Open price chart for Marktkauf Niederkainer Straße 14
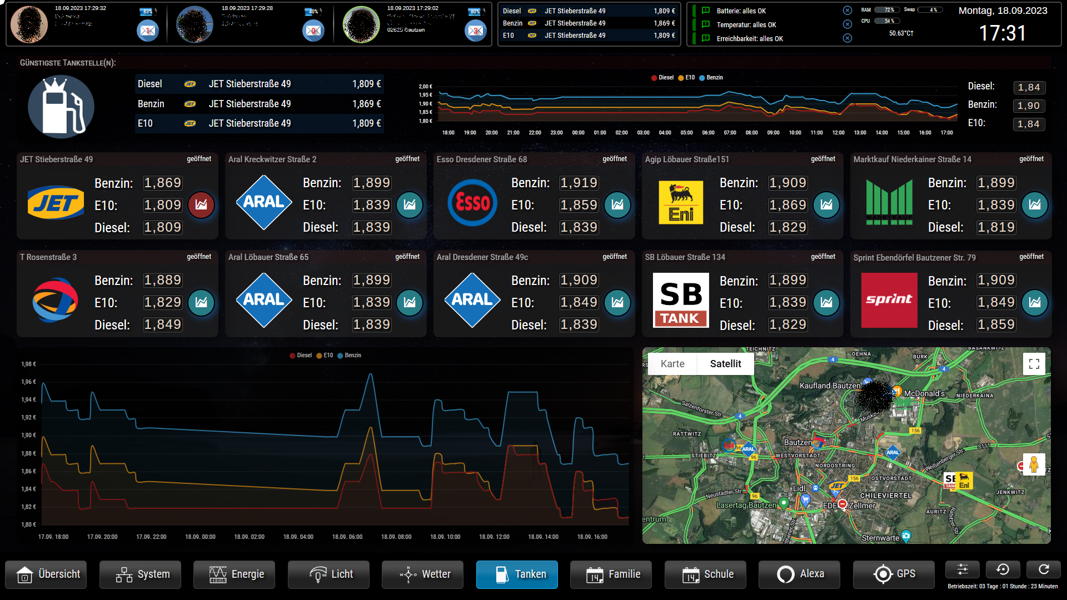Image resolution: width=1067 pixels, height=600 pixels. click(1035, 205)
